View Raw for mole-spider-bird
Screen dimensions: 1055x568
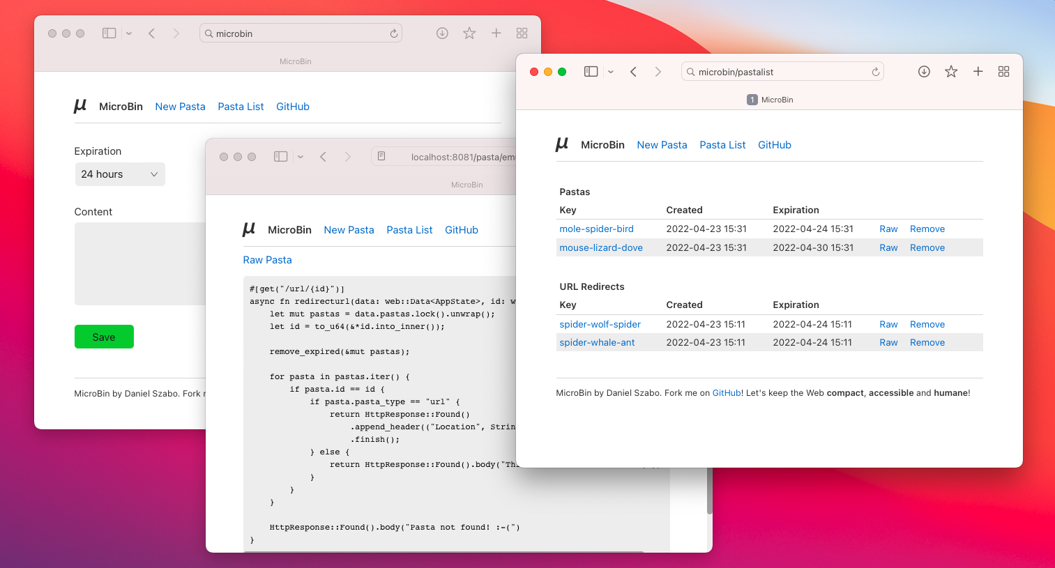click(x=888, y=229)
